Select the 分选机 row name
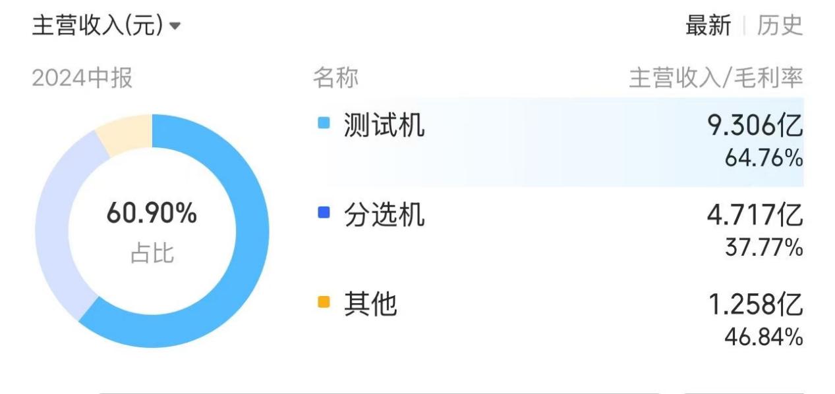The image size is (835, 394). 384,214
